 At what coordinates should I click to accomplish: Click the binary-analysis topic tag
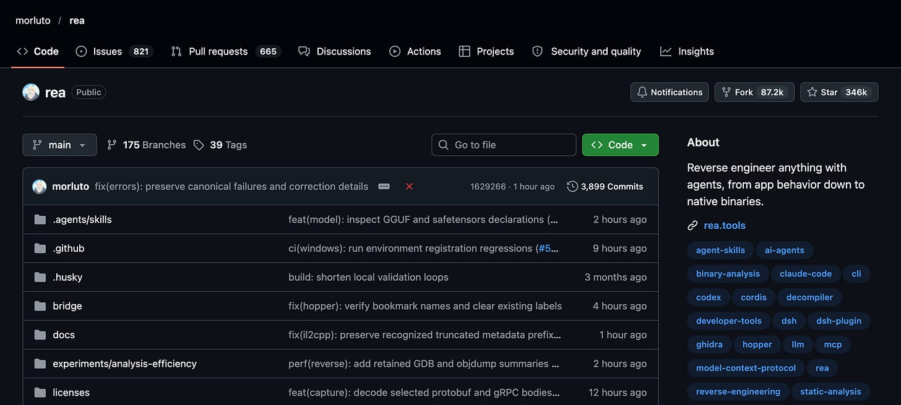(728, 274)
